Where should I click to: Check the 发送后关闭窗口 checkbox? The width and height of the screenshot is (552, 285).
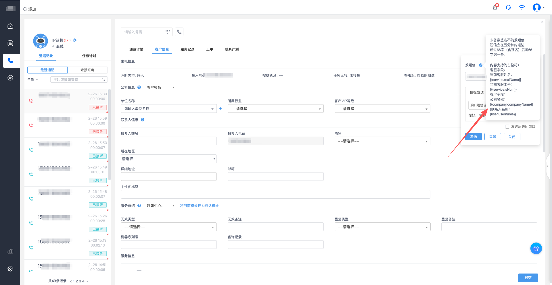(x=507, y=127)
